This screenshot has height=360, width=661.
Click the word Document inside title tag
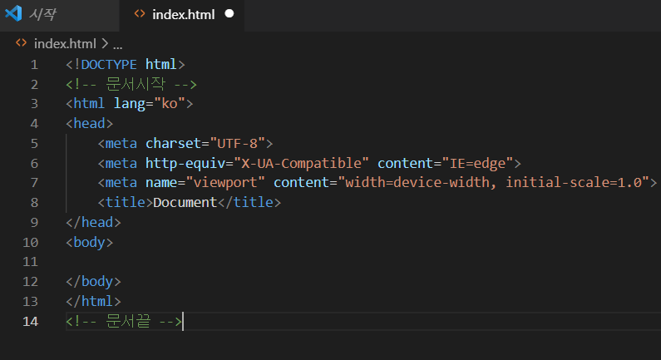(185, 202)
